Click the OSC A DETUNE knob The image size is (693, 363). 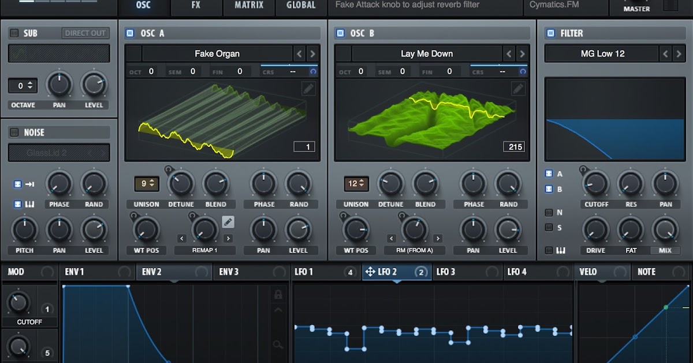coord(181,184)
